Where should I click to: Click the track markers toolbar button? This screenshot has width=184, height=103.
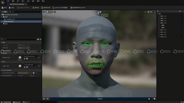(x=46, y=8)
